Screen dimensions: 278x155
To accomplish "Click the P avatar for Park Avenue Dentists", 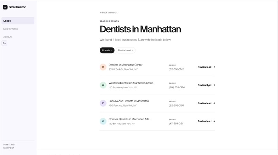I will click(103, 103).
